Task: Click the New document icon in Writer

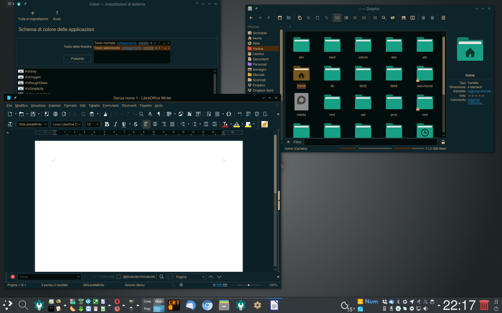Action: pyautogui.click(x=10, y=114)
